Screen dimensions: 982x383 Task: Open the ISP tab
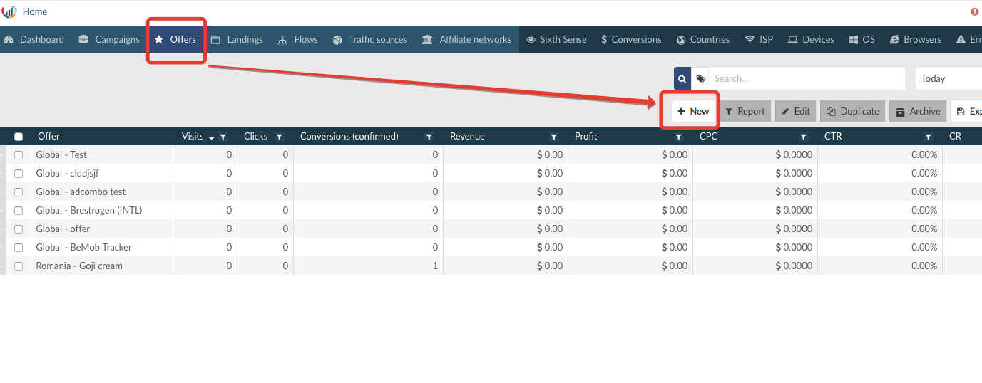pyautogui.click(x=759, y=40)
